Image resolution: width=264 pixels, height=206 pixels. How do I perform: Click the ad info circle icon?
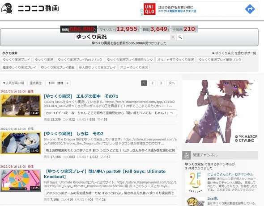(x=142, y=10)
